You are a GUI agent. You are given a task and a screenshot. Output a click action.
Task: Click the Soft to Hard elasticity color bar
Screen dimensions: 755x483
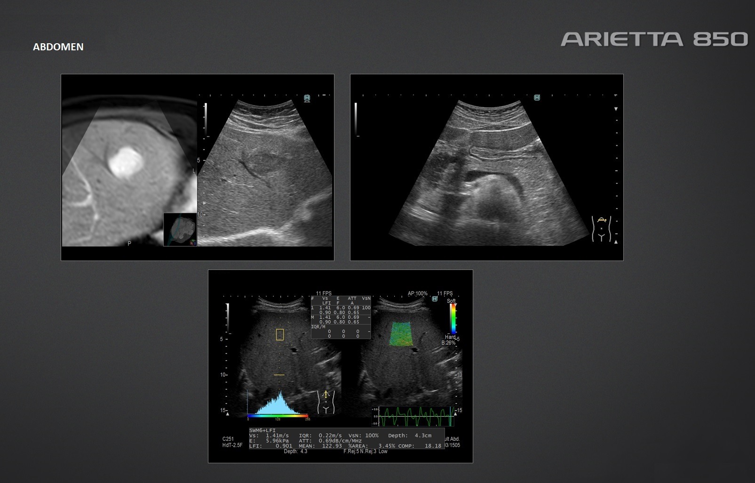tap(453, 318)
